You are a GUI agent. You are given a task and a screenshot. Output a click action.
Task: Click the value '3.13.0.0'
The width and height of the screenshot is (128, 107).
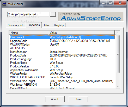(55, 85)
